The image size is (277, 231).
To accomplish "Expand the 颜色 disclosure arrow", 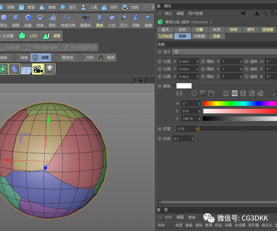I will tap(174, 85).
